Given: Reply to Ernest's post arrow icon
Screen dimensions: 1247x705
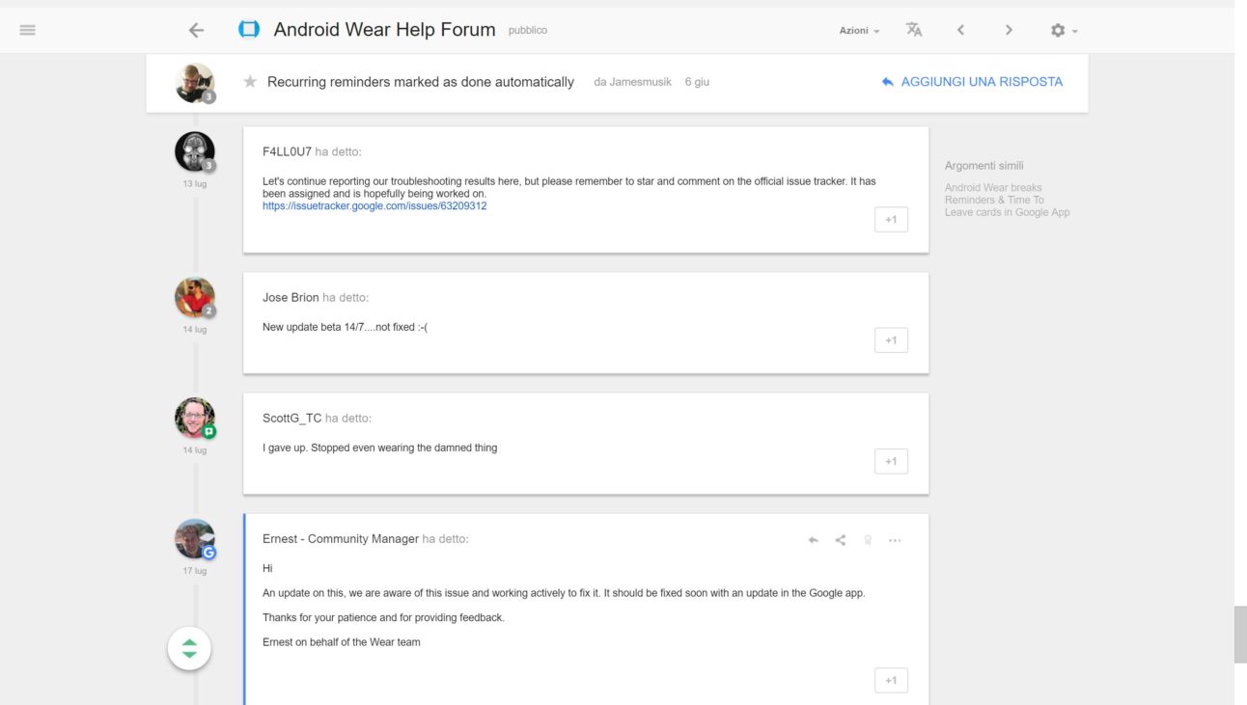Looking at the screenshot, I should coord(813,540).
